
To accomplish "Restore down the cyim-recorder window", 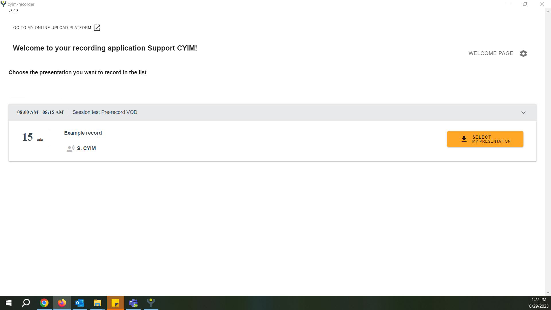I will coord(525,4).
